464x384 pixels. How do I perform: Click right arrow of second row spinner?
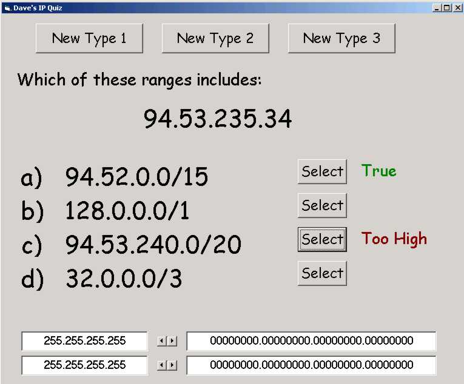pyautogui.click(x=173, y=365)
